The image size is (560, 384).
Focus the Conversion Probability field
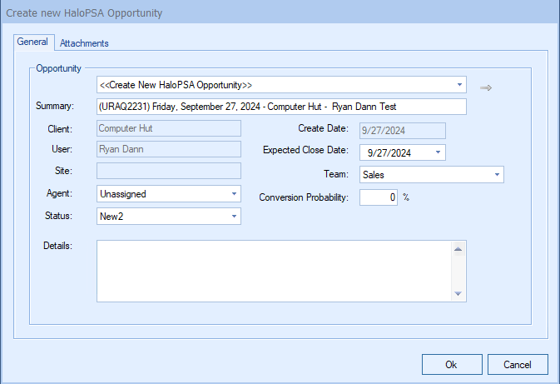coord(379,197)
